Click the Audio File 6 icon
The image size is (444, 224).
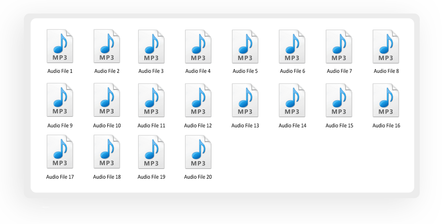292,47
